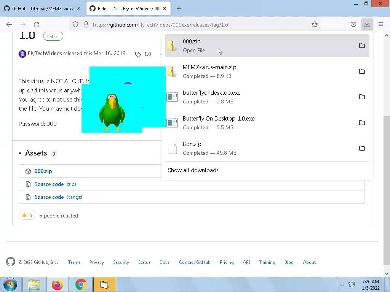The image size is (390, 292).
Task: Open the About footer link
Action: pos(309,262)
